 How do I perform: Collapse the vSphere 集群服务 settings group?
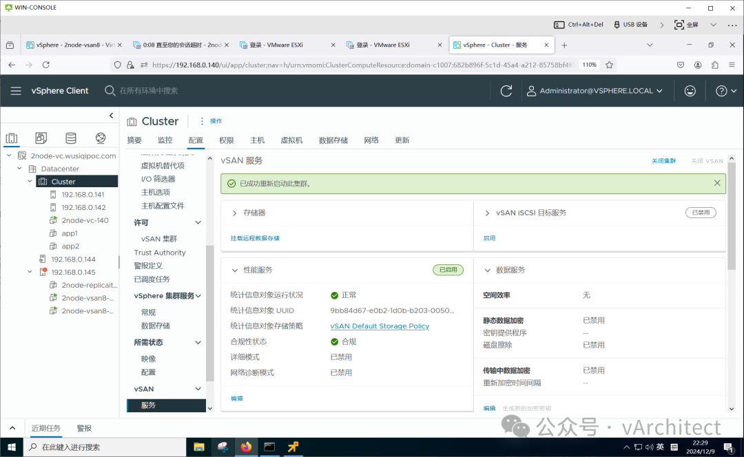[x=198, y=296]
